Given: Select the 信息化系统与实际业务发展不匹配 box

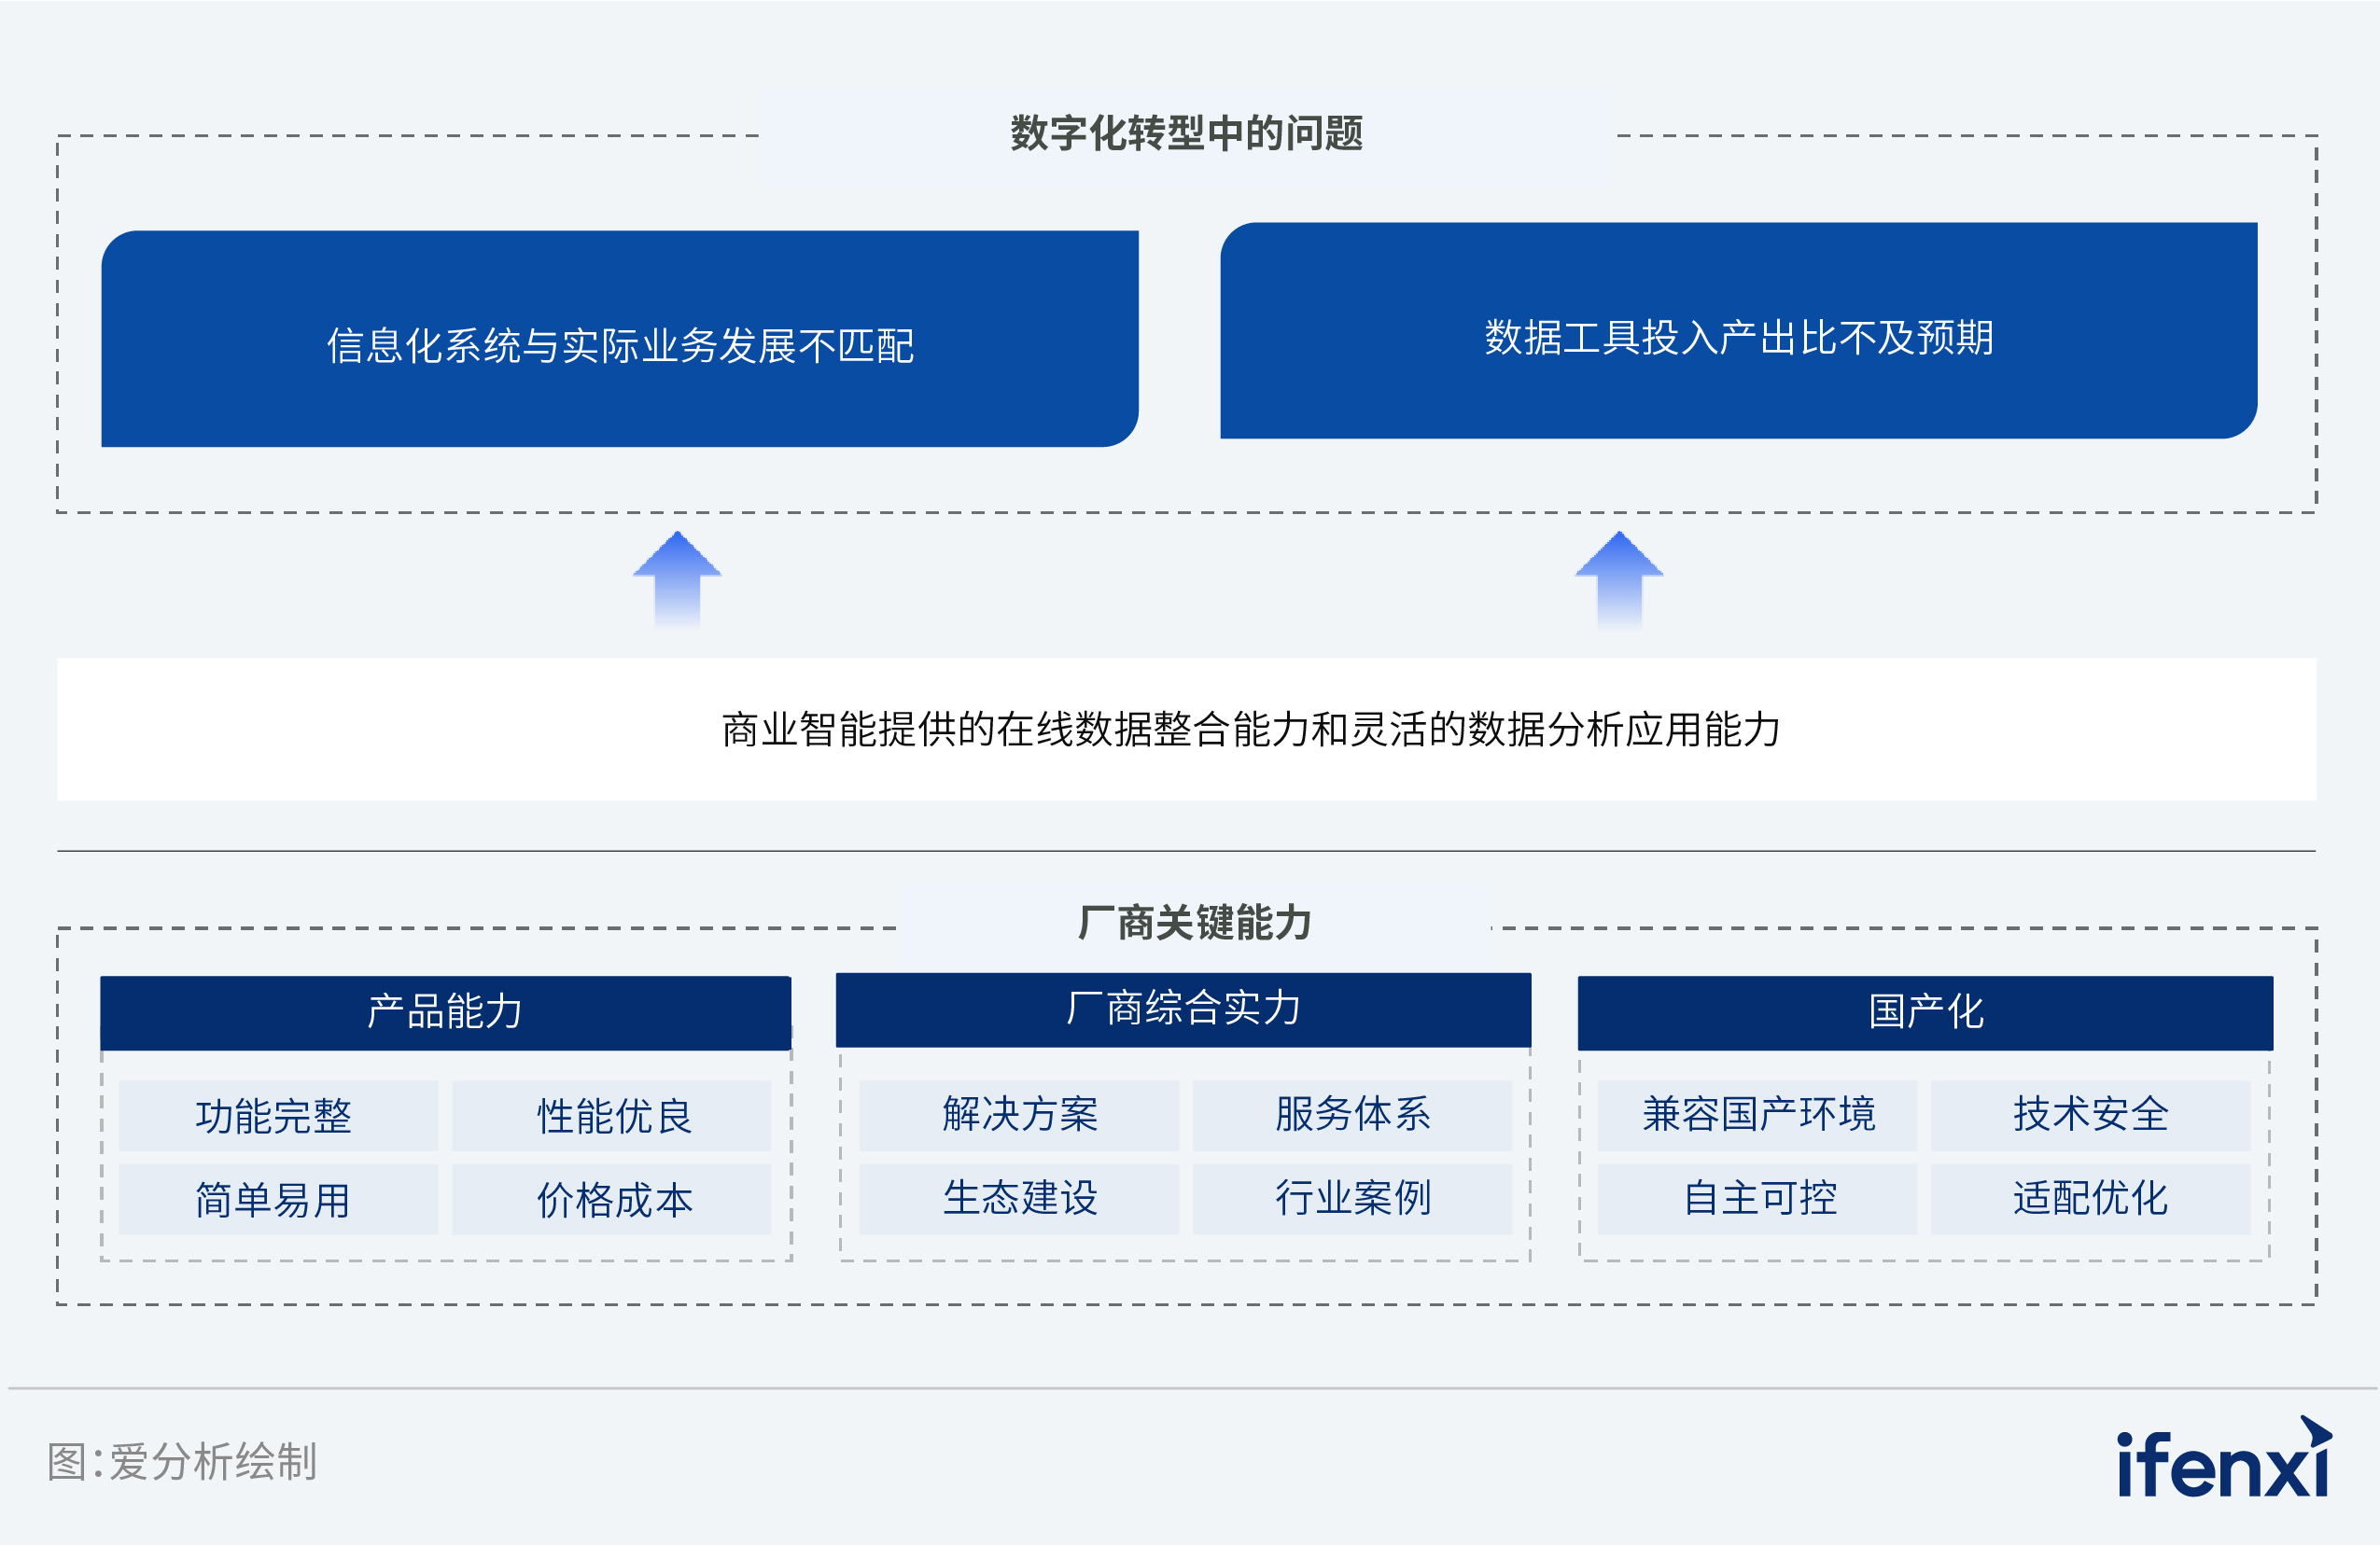Looking at the screenshot, I should pyautogui.click(x=620, y=340).
